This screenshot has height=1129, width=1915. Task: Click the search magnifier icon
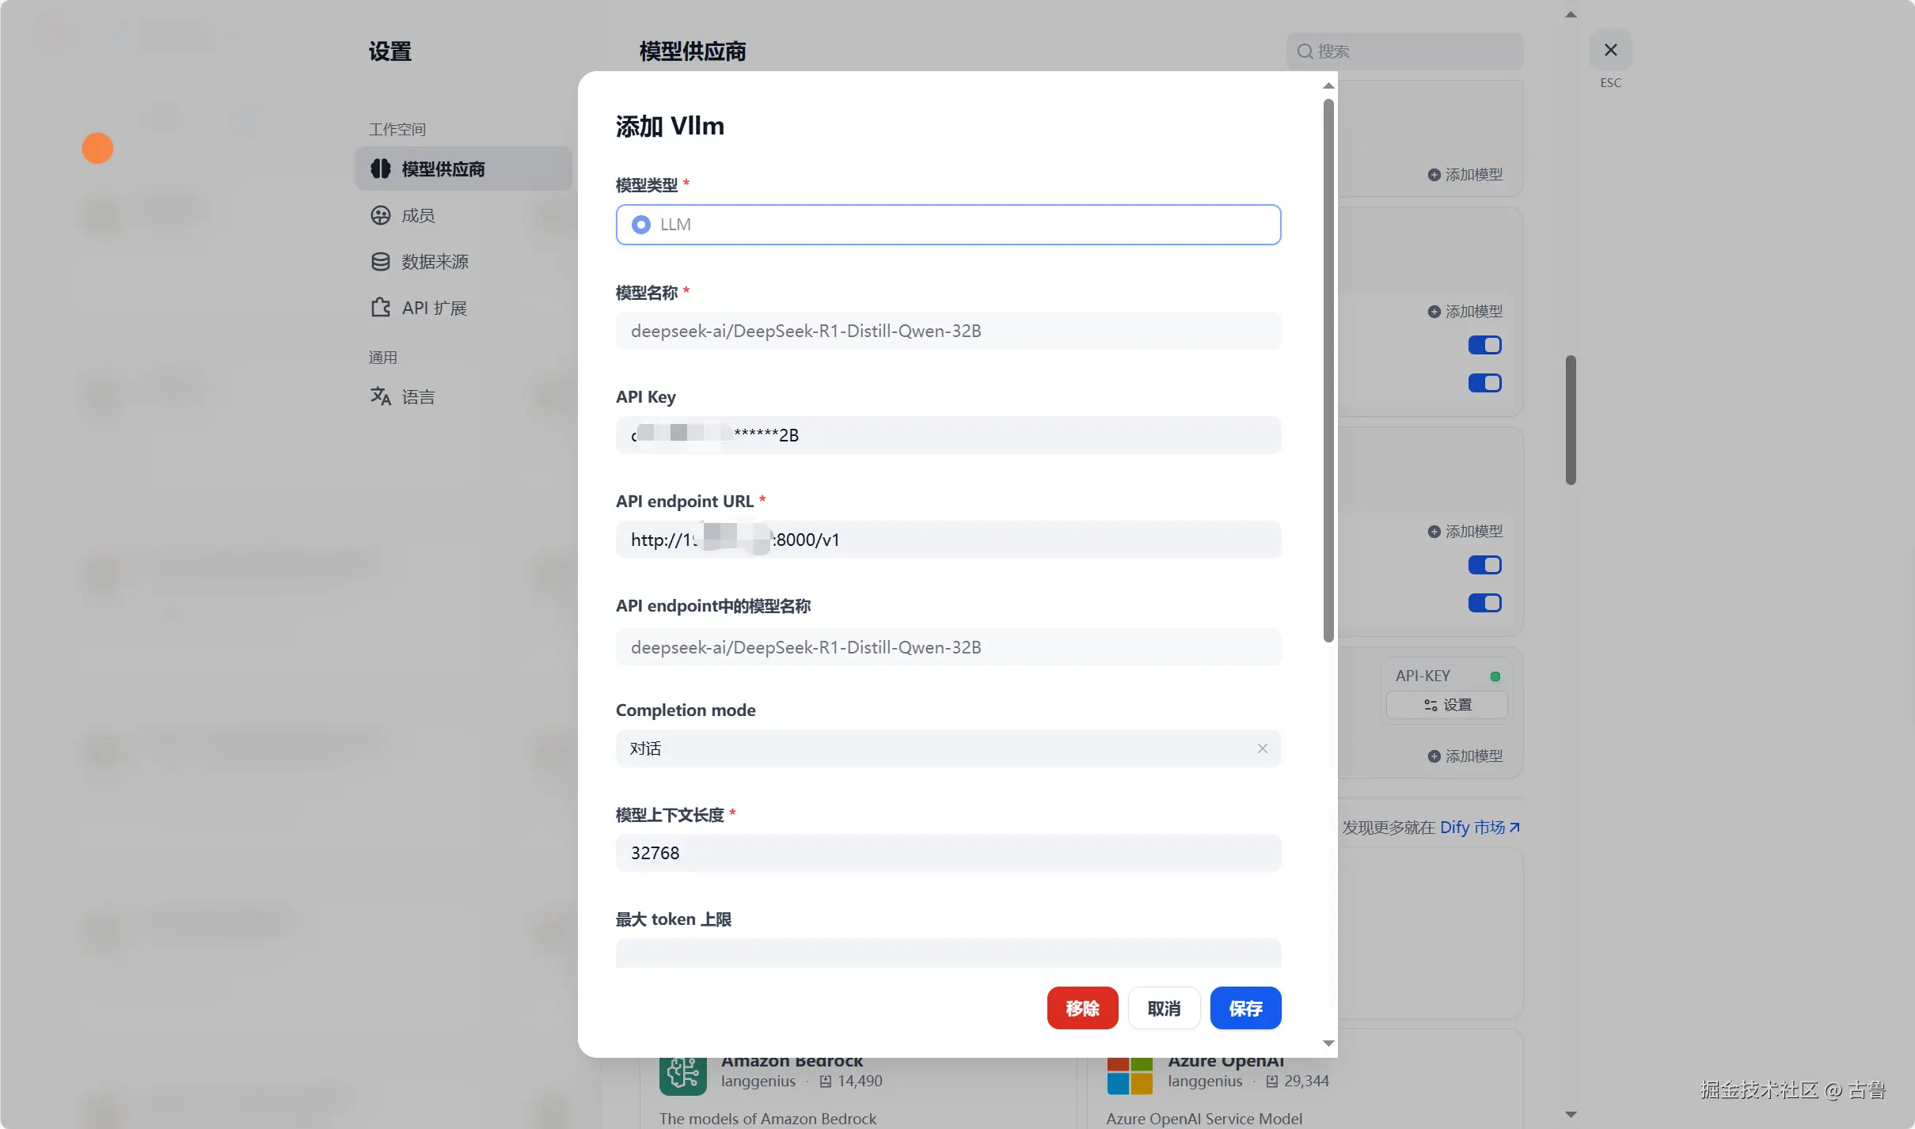click(x=1305, y=51)
